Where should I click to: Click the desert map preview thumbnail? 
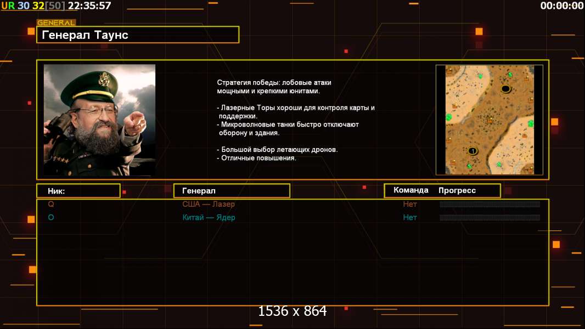(x=490, y=120)
